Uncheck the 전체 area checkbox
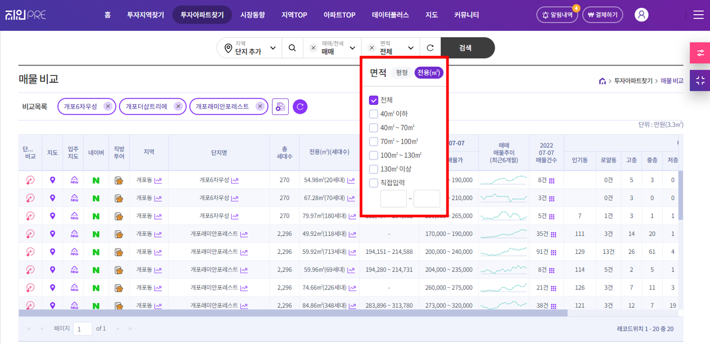Viewport: 710px width, 345px height. point(374,100)
